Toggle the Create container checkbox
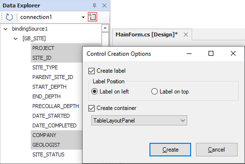 (92, 108)
